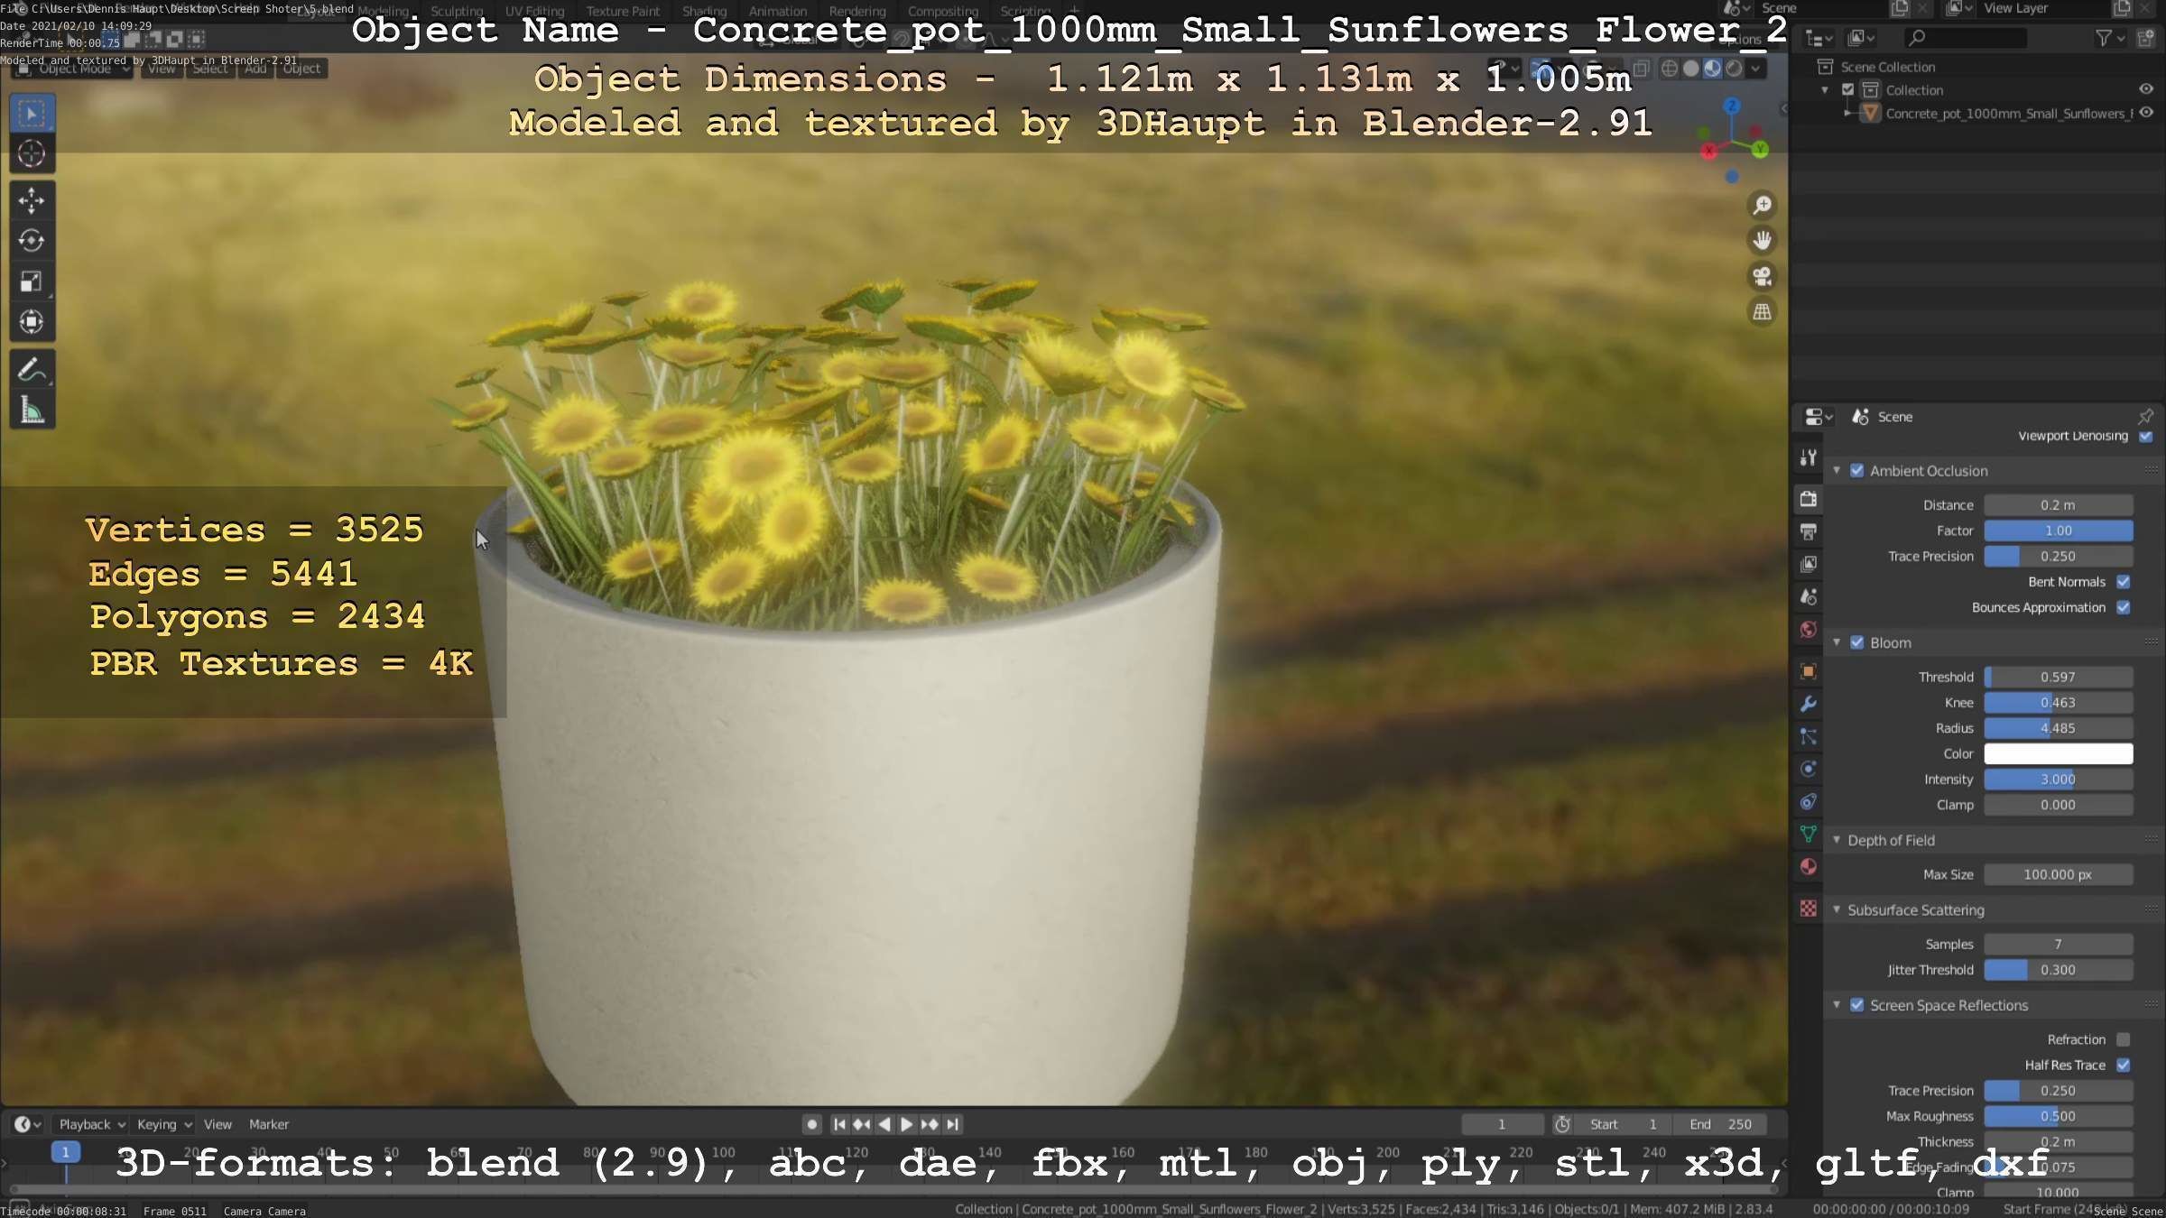Toggle the camera view icon
Screen dimensions: 2166x1218
pos(1762,276)
